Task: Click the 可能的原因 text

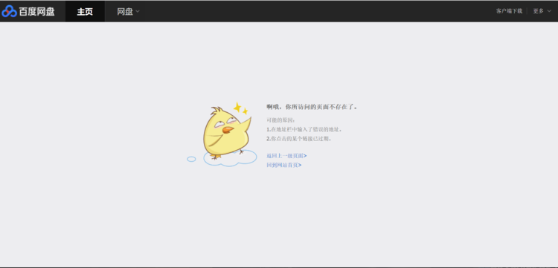Action: pos(281,120)
